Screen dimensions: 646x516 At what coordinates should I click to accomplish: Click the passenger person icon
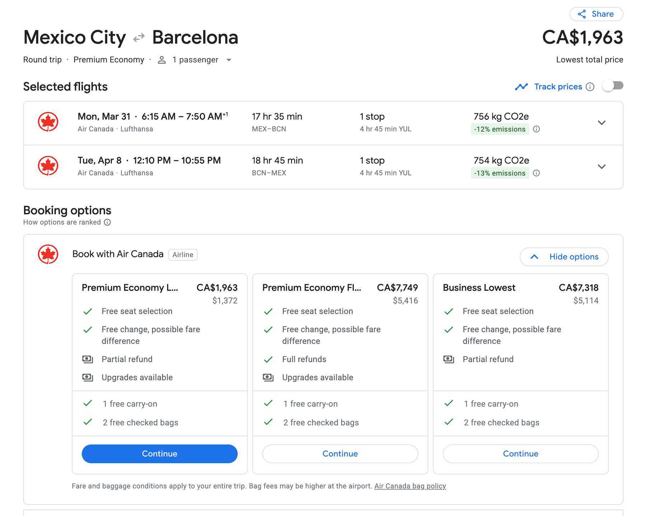point(162,60)
